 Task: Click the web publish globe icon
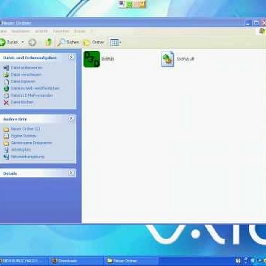[6, 89]
